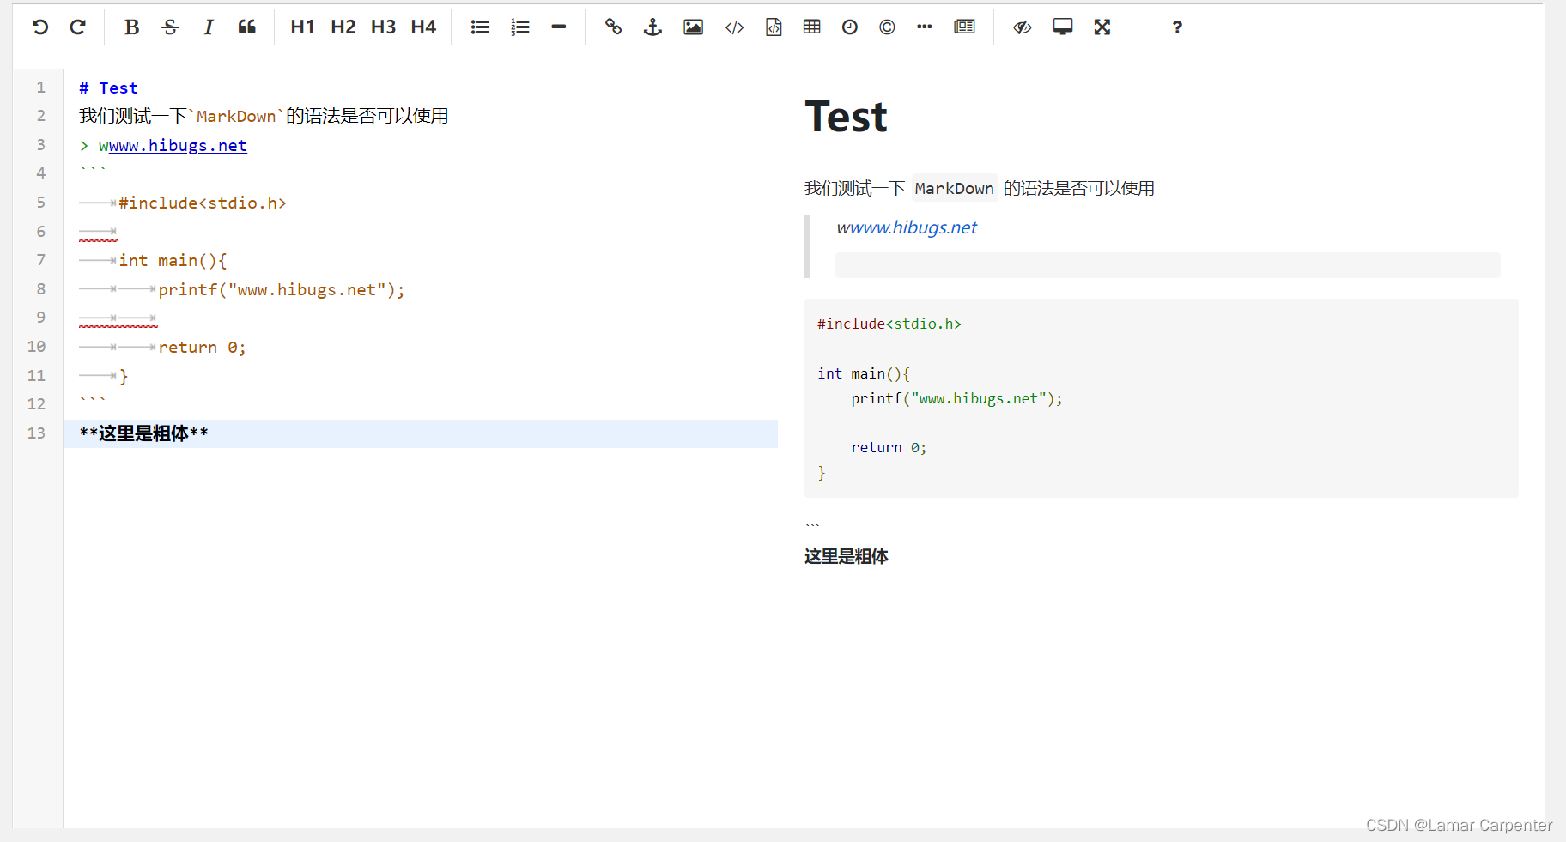Insert H1 heading
Viewport: 1566px width, 842px height.
[302, 27]
